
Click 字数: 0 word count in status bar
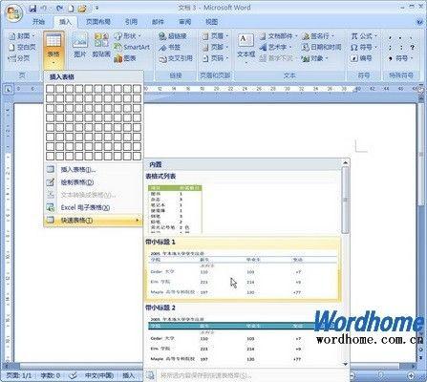[x=51, y=376]
